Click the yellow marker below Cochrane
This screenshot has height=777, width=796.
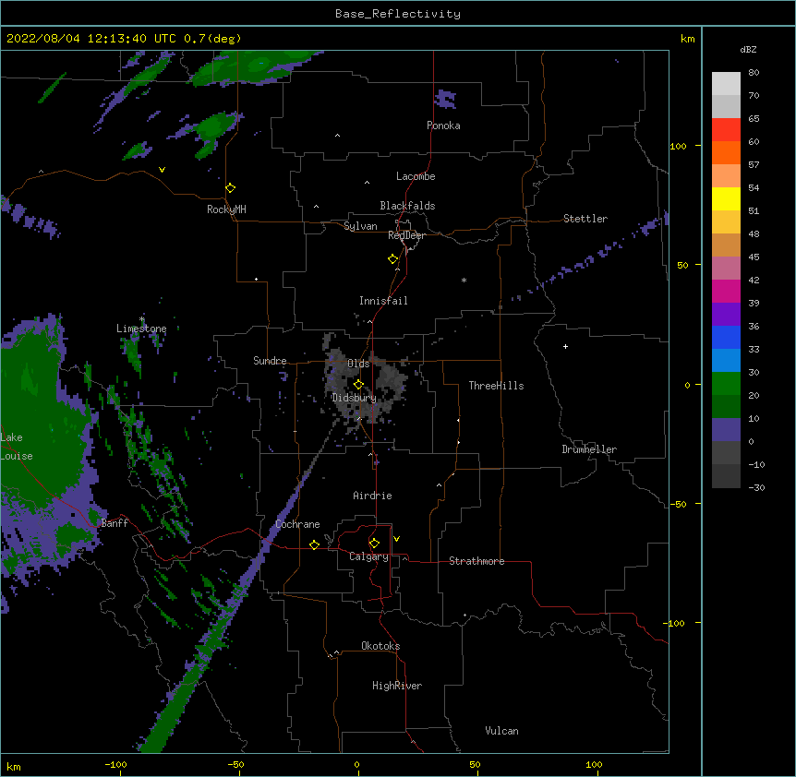[x=314, y=544]
